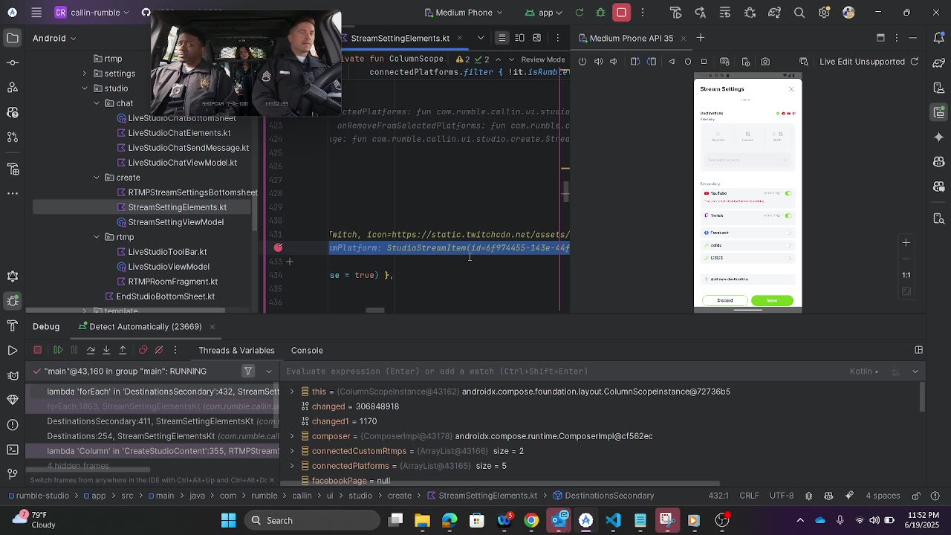Click Discard button in emulator
Image resolution: width=951 pixels, height=535 pixels.
point(725,300)
